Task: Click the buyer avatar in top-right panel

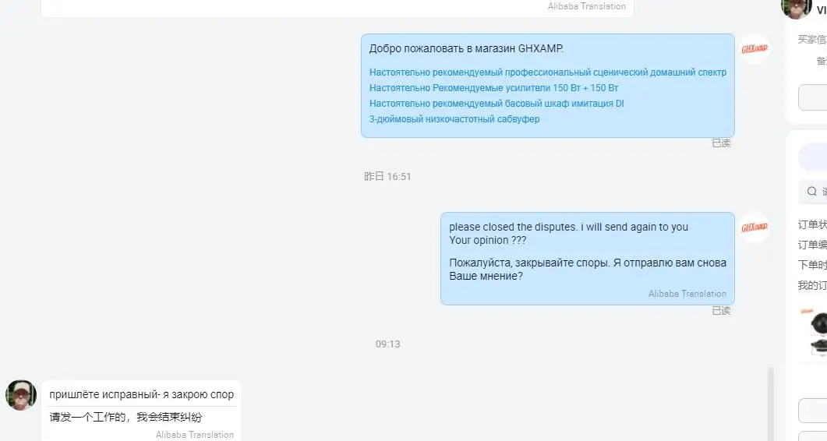Action: 796,8
